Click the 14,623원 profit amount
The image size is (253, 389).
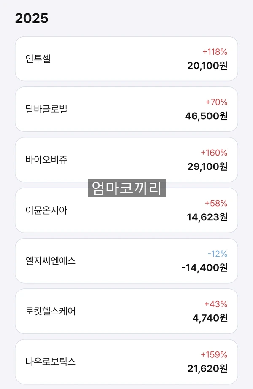point(207,217)
